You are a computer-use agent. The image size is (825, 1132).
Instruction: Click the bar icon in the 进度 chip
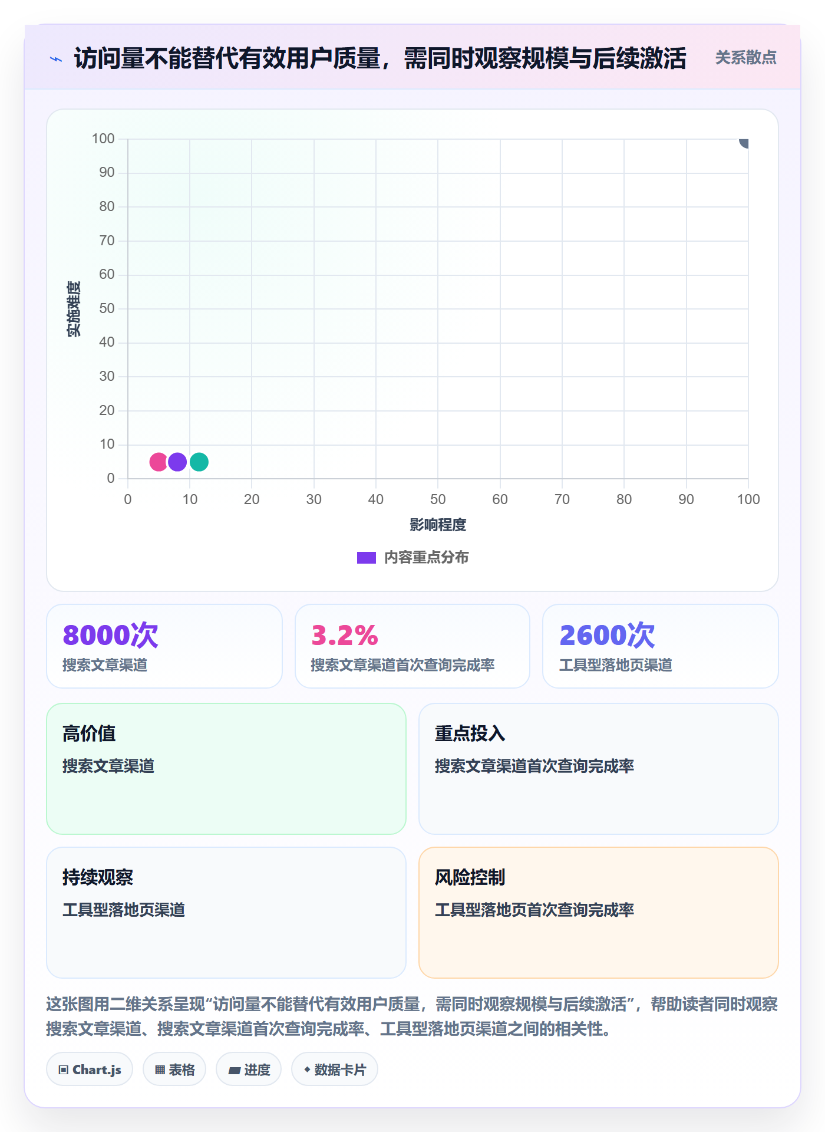point(234,1071)
